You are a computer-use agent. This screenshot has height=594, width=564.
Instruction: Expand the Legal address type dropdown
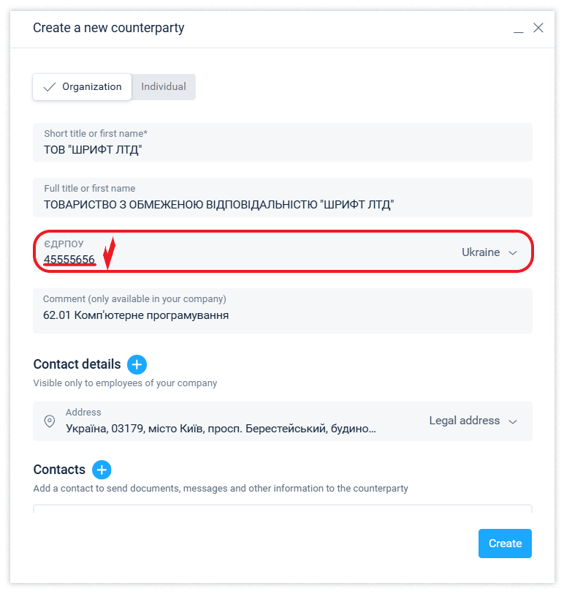pyautogui.click(x=472, y=421)
